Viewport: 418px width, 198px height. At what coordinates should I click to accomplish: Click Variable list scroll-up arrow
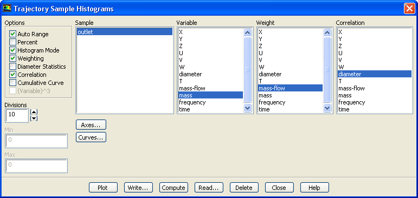click(x=248, y=32)
